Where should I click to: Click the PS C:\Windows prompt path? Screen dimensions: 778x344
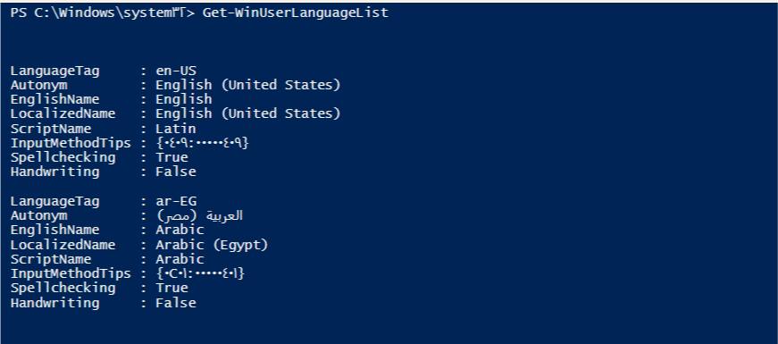coord(102,13)
